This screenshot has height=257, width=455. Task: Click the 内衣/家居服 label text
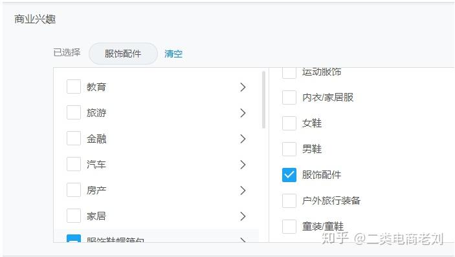point(327,98)
